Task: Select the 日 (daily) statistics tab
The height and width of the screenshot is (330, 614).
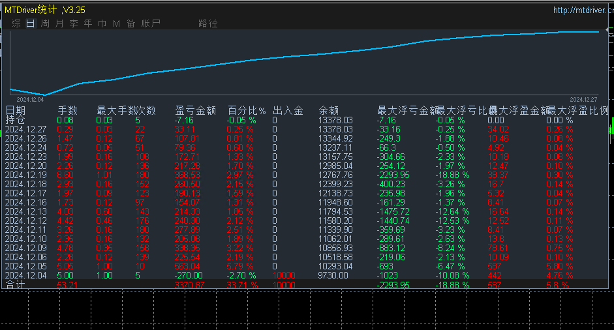Action: (30, 23)
